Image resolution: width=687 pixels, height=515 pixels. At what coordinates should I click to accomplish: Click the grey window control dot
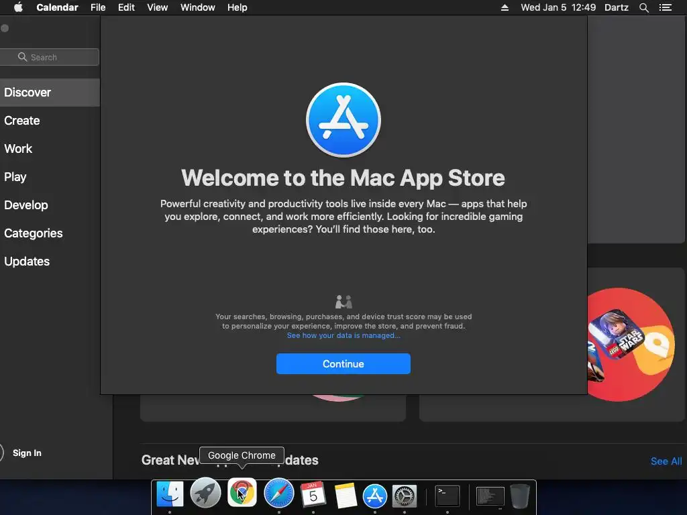coord(5,28)
